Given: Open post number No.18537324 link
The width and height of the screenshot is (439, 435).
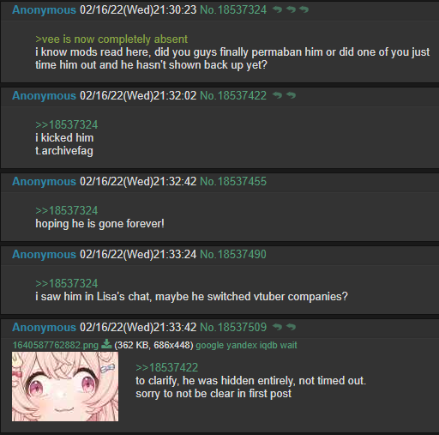Looking at the screenshot, I should (233, 9).
